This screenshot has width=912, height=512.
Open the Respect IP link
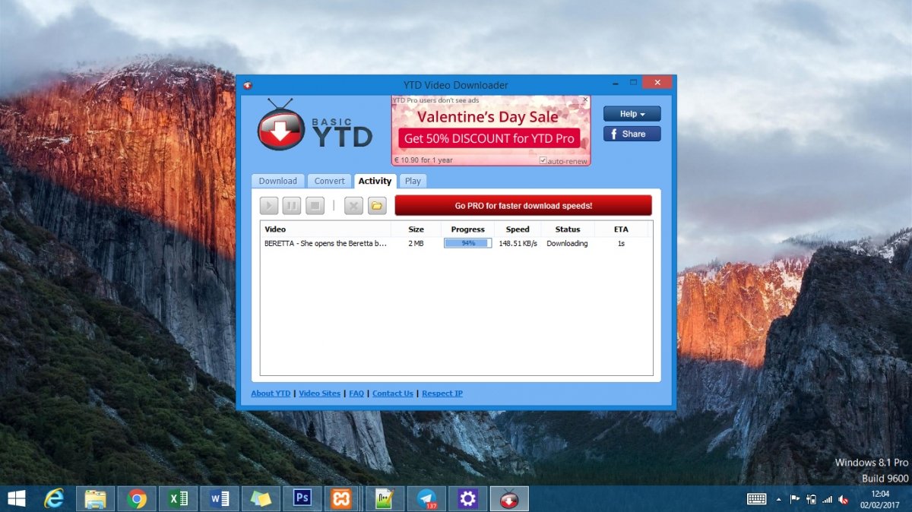tap(442, 393)
